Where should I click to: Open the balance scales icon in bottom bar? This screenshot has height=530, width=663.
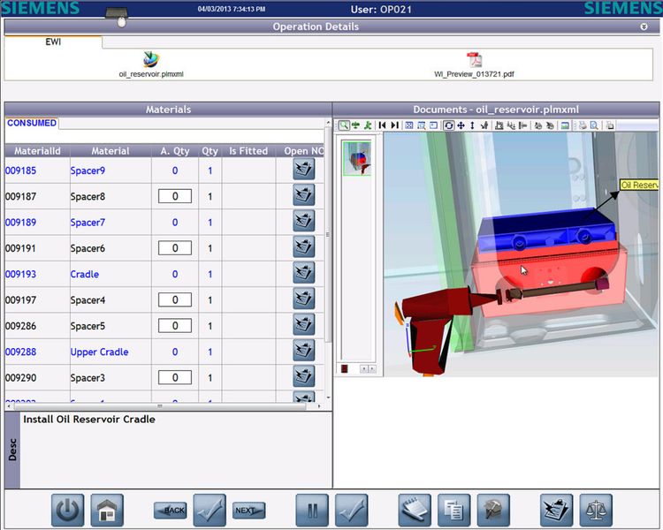(x=596, y=511)
